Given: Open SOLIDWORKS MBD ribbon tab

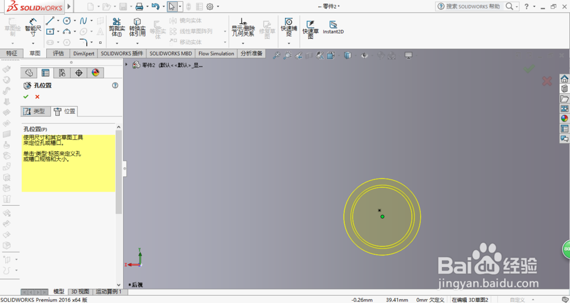Looking at the screenshot, I should click(x=171, y=53).
